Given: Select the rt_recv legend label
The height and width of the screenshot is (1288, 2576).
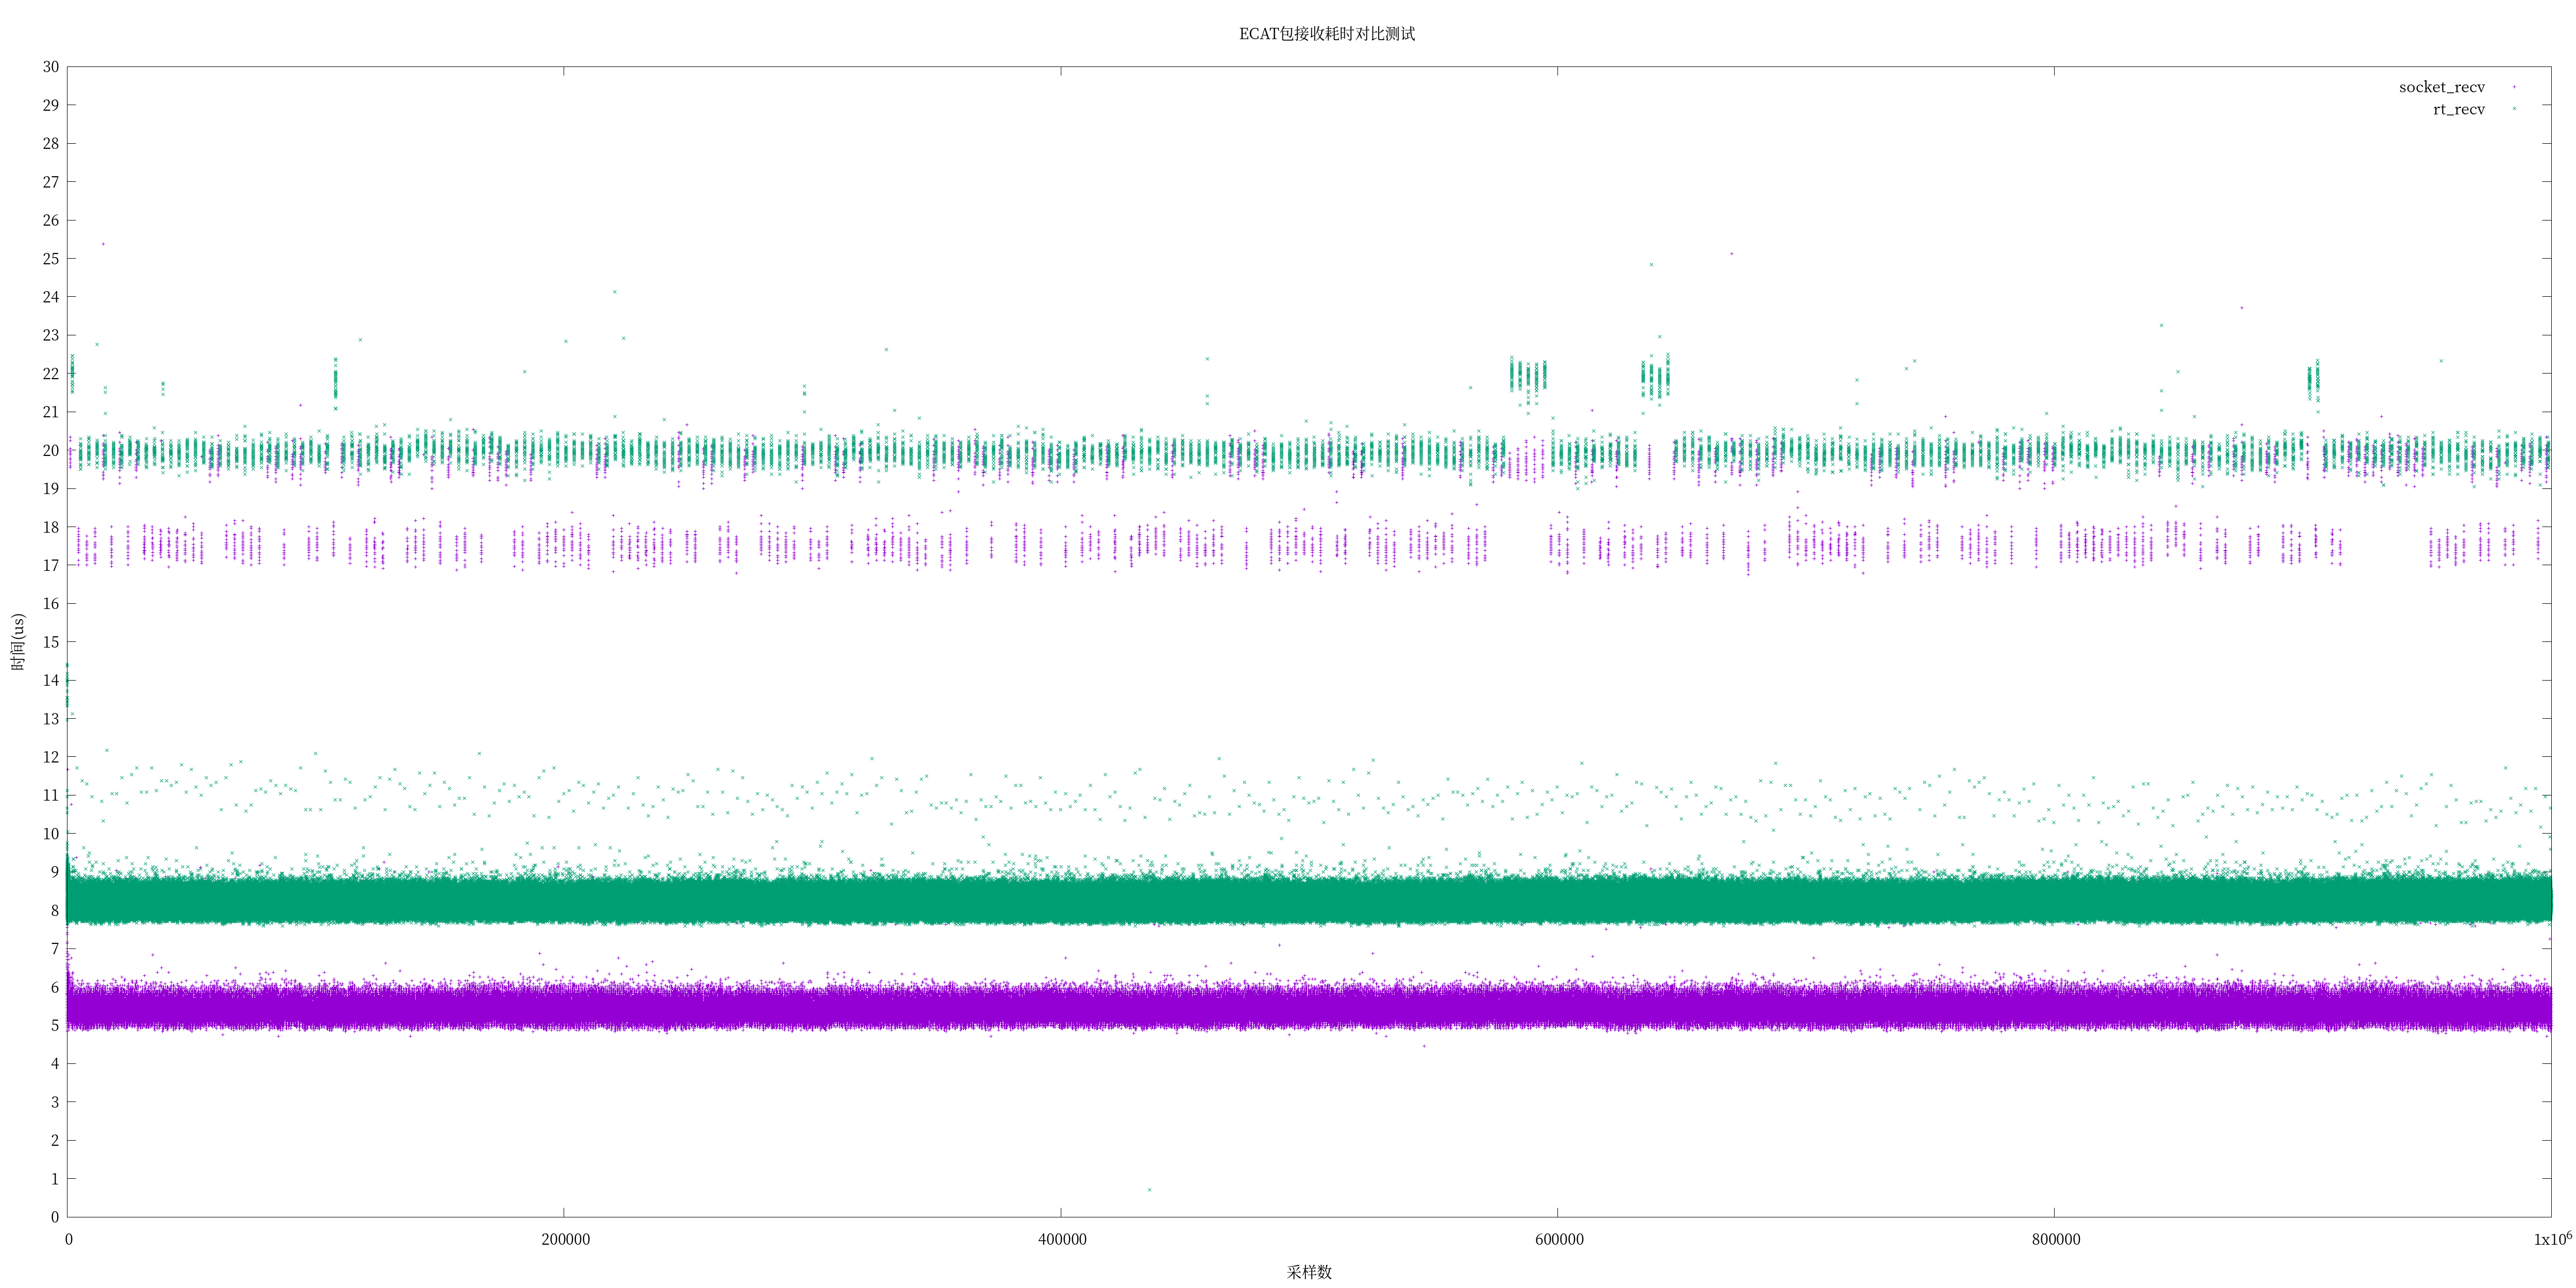Looking at the screenshot, I should (x=2458, y=110).
